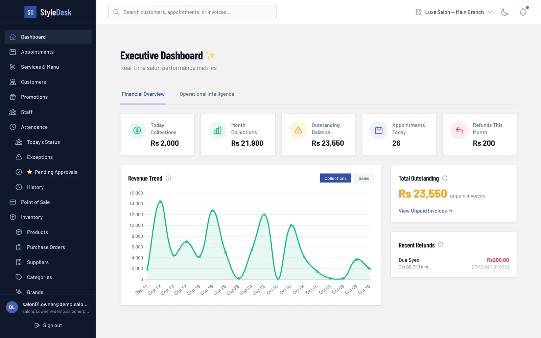Click the Revenue Trend info icon

click(x=168, y=178)
